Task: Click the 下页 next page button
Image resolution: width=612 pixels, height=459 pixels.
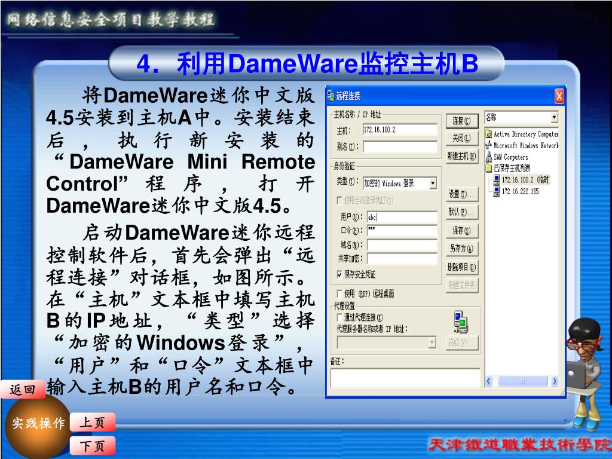Action: 92,446
